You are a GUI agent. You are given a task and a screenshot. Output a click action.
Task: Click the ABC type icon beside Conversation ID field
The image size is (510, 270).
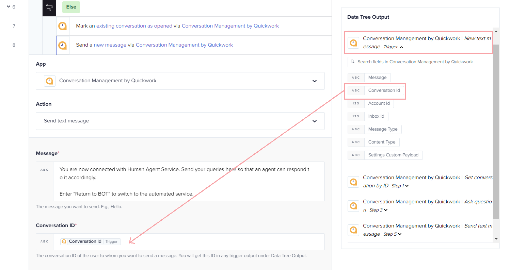pos(45,241)
